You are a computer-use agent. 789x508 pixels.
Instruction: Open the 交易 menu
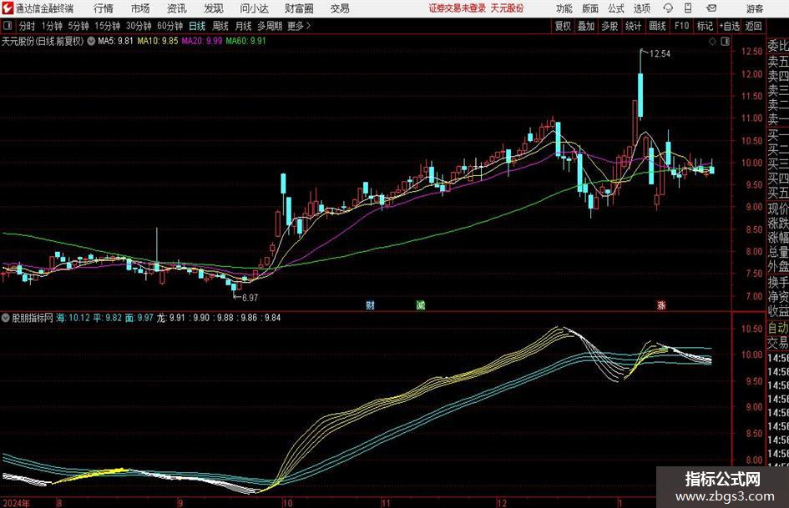click(340, 8)
